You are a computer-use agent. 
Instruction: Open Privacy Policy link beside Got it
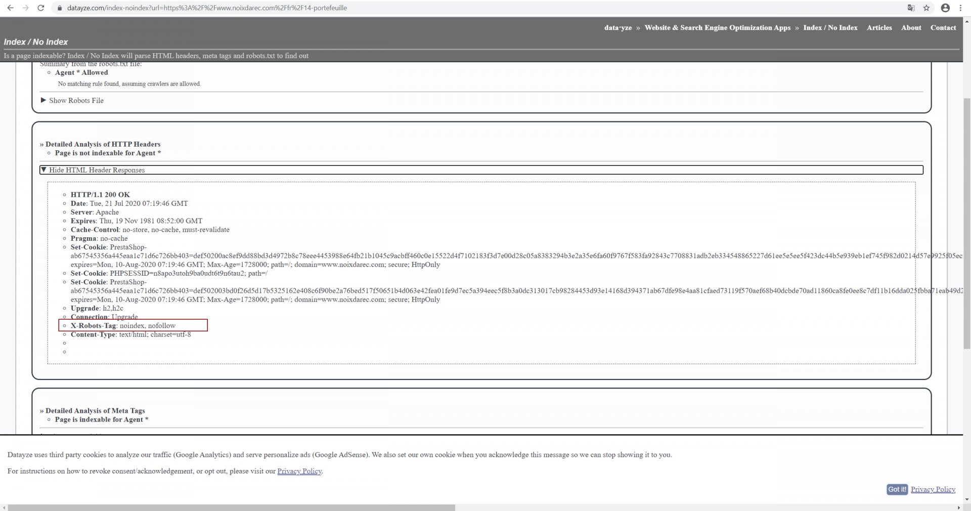pyautogui.click(x=933, y=489)
